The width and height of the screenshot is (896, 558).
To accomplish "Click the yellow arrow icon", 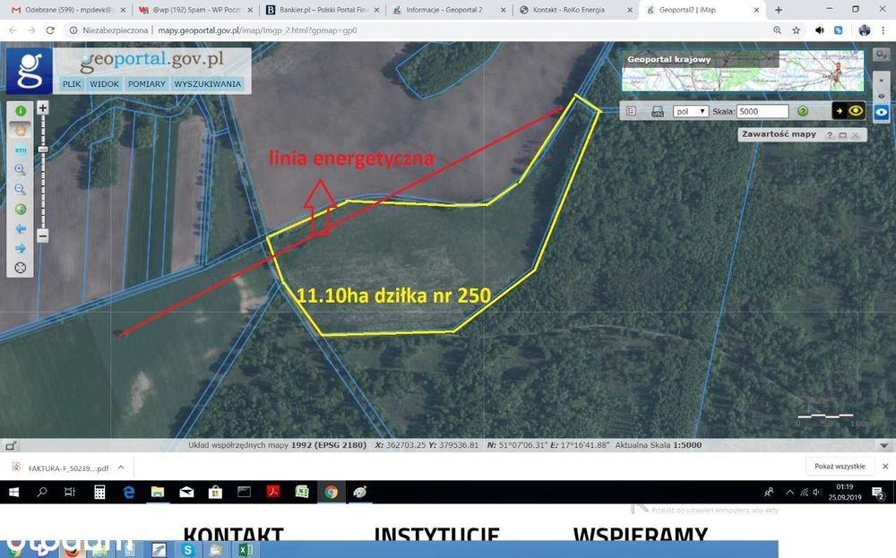I will coord(840,111).
